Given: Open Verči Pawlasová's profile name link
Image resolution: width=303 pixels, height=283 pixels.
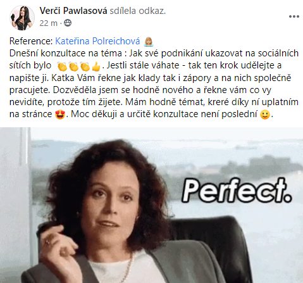Looking at the screenshot, I should pyautogui.click(x=73, y=11).
